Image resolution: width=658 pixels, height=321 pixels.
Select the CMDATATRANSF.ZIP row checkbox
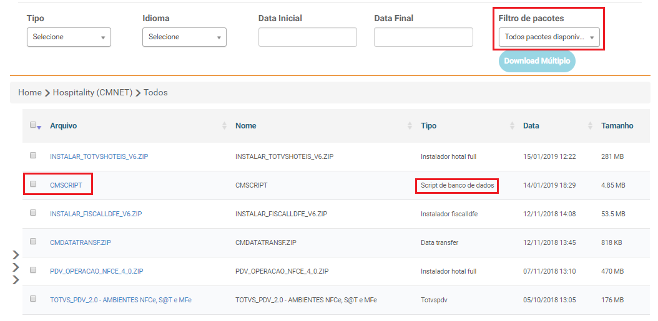(33, 241)
